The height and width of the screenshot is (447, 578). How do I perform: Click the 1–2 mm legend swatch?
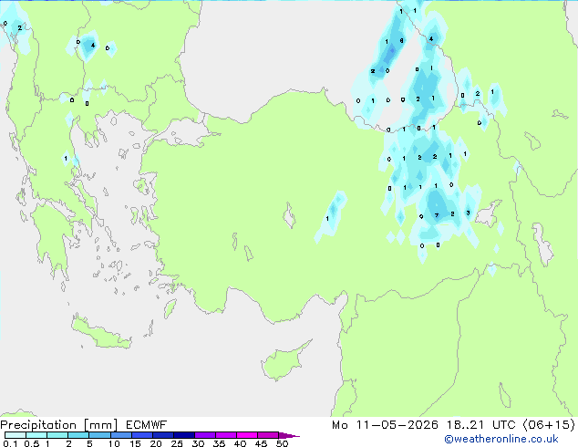click(57, 435)
